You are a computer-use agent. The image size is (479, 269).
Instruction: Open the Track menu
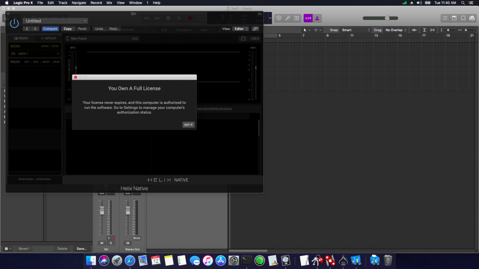pos(63,3)
